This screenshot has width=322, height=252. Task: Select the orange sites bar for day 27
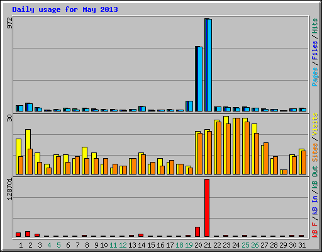pyautogui.click(x=266, y=159)
